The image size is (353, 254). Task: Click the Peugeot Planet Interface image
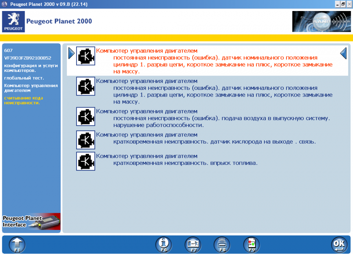tap(31, 221)
